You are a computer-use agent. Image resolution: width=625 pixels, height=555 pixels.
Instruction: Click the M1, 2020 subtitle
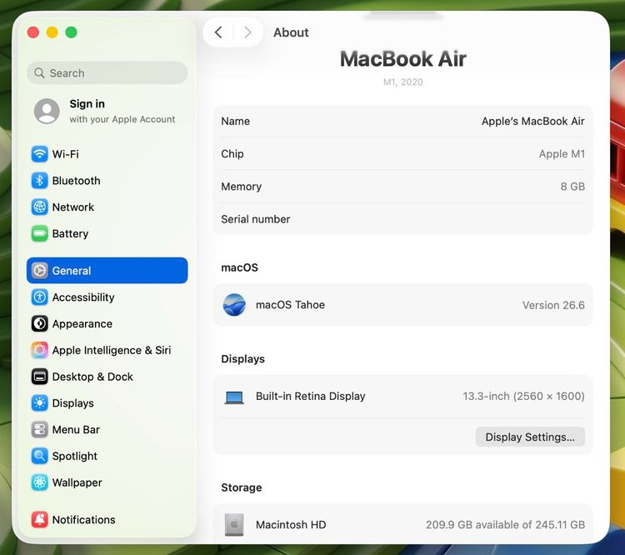[403, 82]
